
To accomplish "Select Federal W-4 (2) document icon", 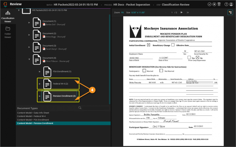I will tap(47, 84).
